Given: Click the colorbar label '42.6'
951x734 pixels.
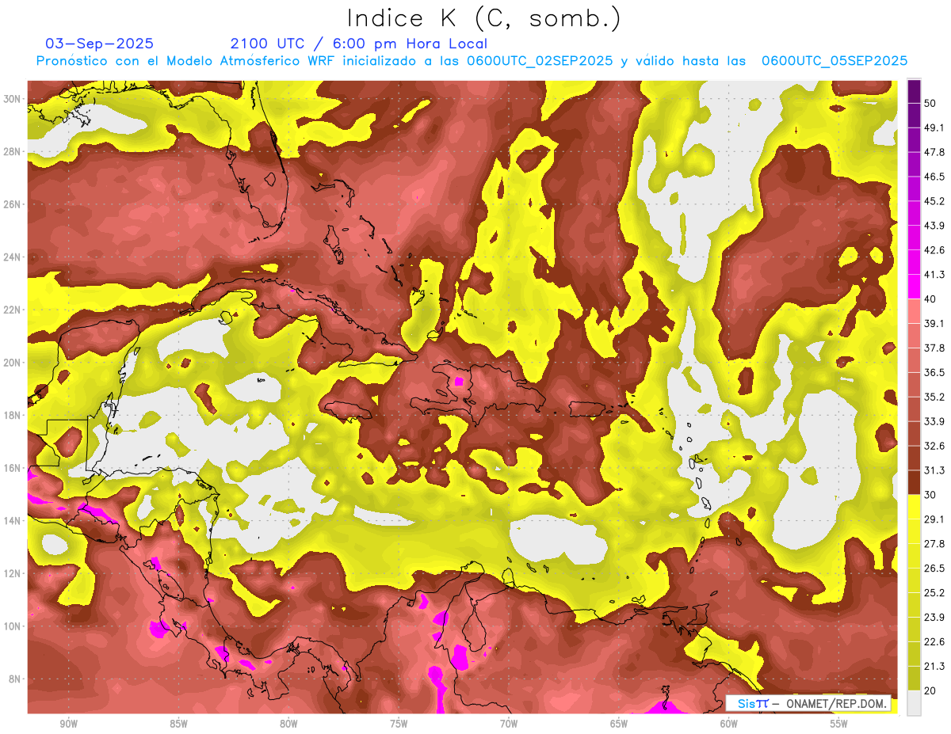Looking at the screenshot, I should coord(934,250).
